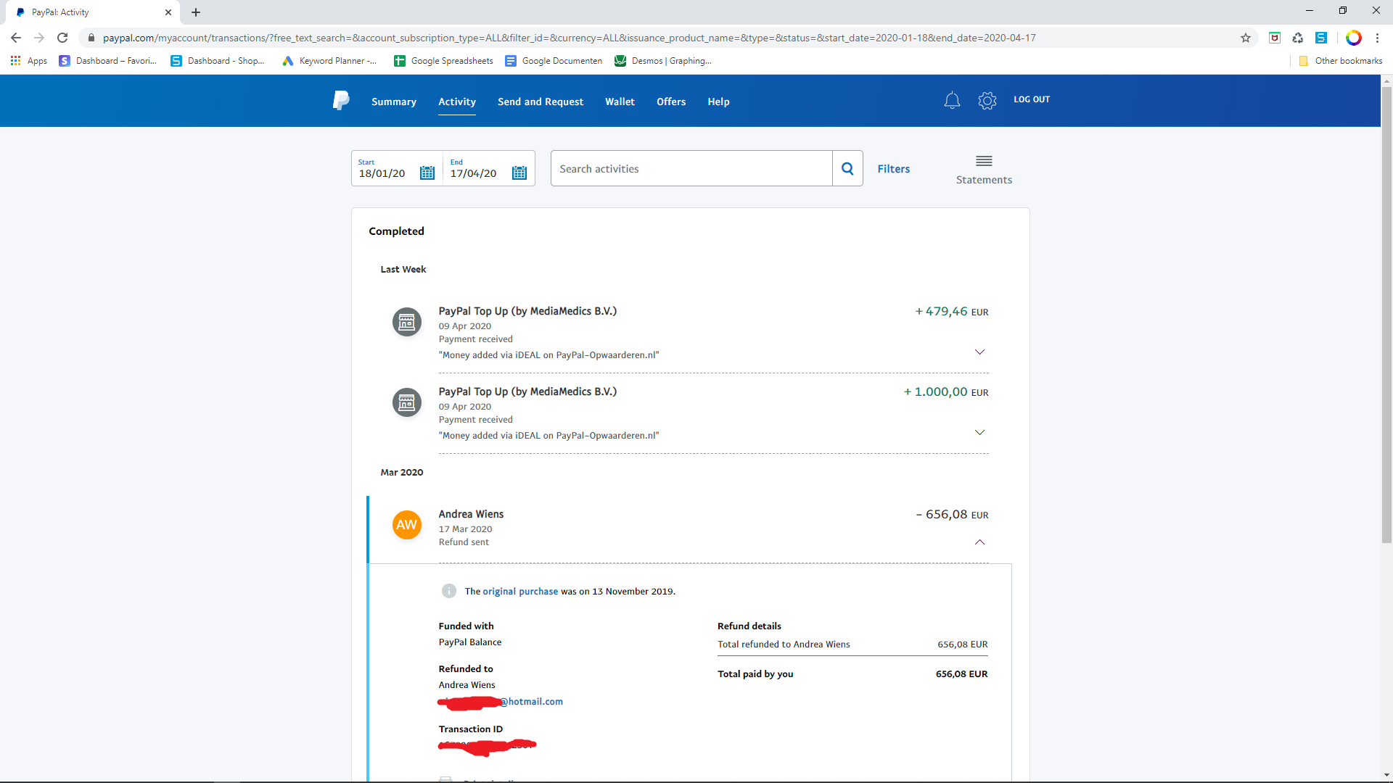Click the Transaction ID label

point(471,729)
